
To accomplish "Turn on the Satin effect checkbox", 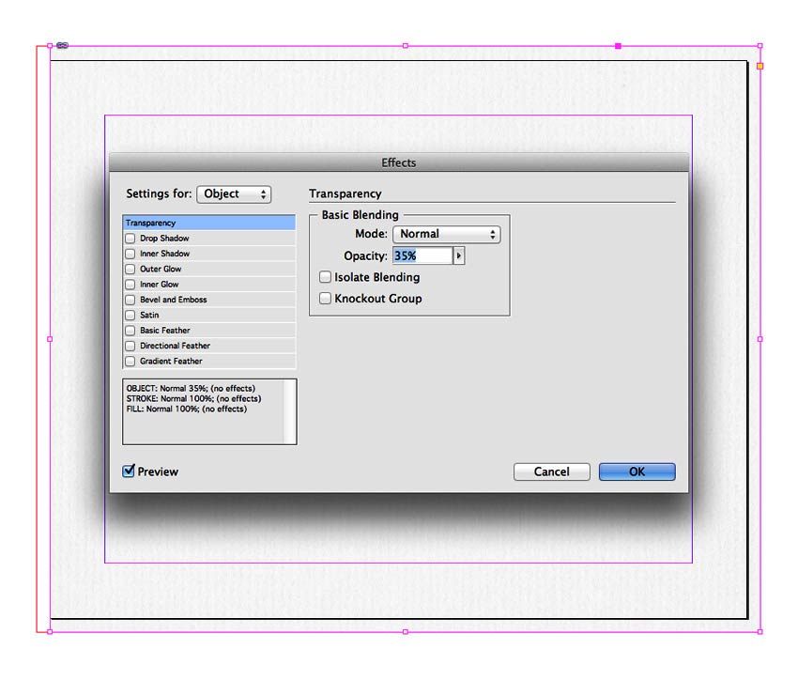I will [130, 315].
